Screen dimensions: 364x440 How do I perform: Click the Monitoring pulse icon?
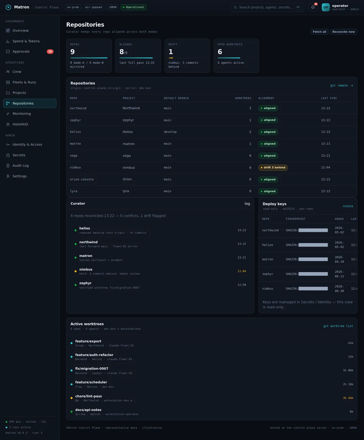click(8, 114)
